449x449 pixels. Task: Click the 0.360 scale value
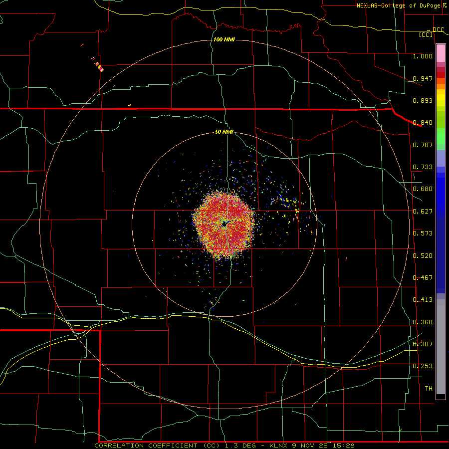point(423,322)
